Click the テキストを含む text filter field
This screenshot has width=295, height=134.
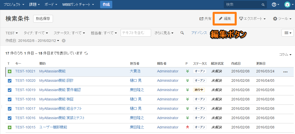coord(136,33)
